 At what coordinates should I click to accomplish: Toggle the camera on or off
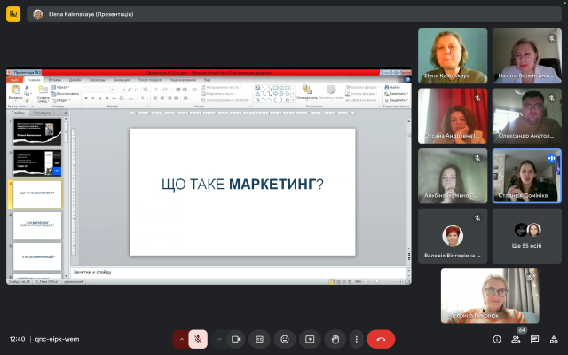236,338
